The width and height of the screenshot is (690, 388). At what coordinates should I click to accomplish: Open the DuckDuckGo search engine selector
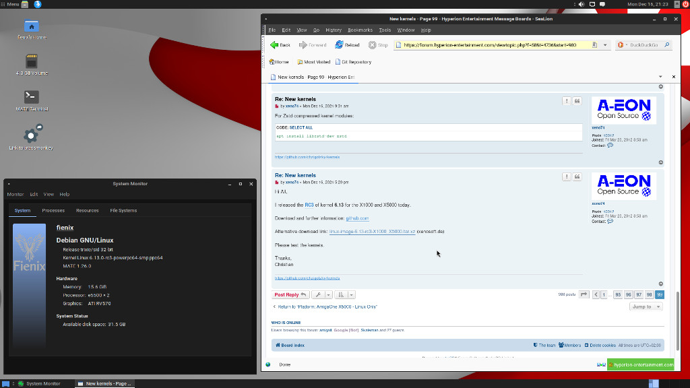click(x=622, y=45)
